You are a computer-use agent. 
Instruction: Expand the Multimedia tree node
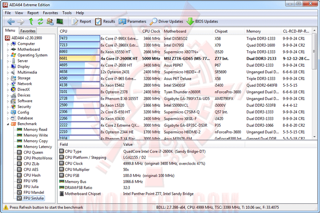coord(8,72)
